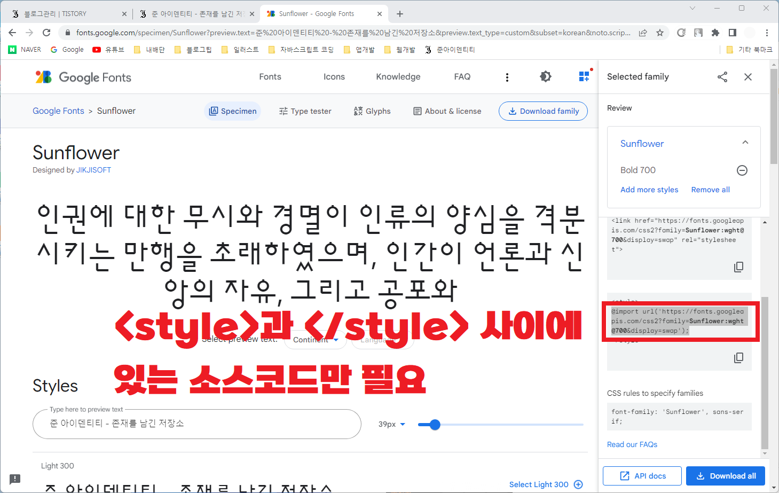Image resolution: width=779 pixels, height=493 pixels.
Task: Open the NAVER bookmark
Action: click(25, 50)
